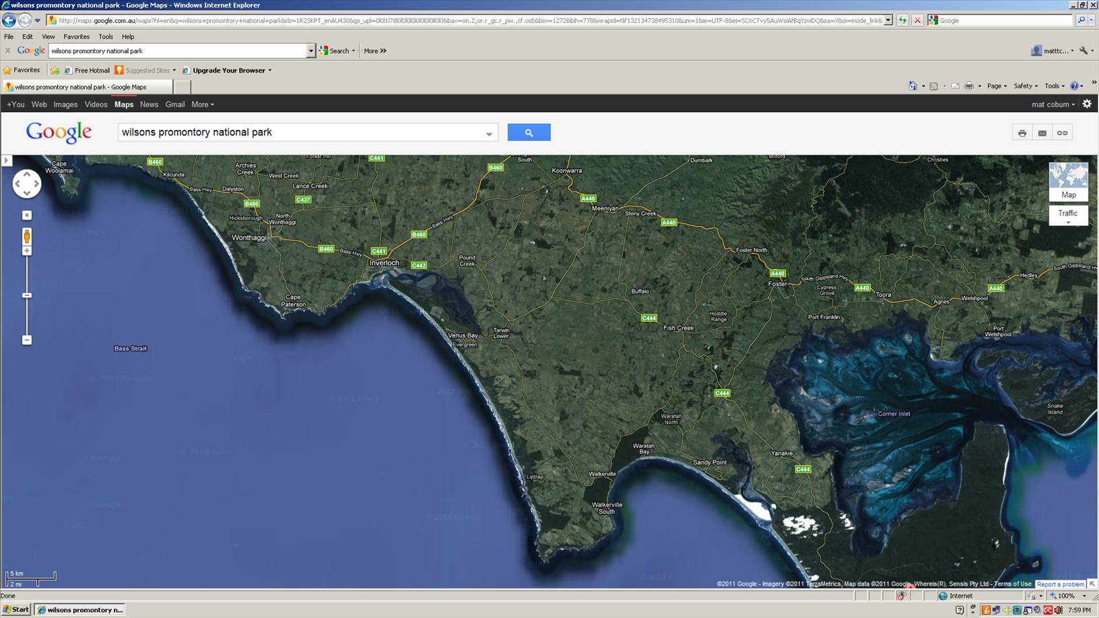Click the Gmail link in Google bar
Screen dimensions: 1099x618
click(x=174, y=104)
